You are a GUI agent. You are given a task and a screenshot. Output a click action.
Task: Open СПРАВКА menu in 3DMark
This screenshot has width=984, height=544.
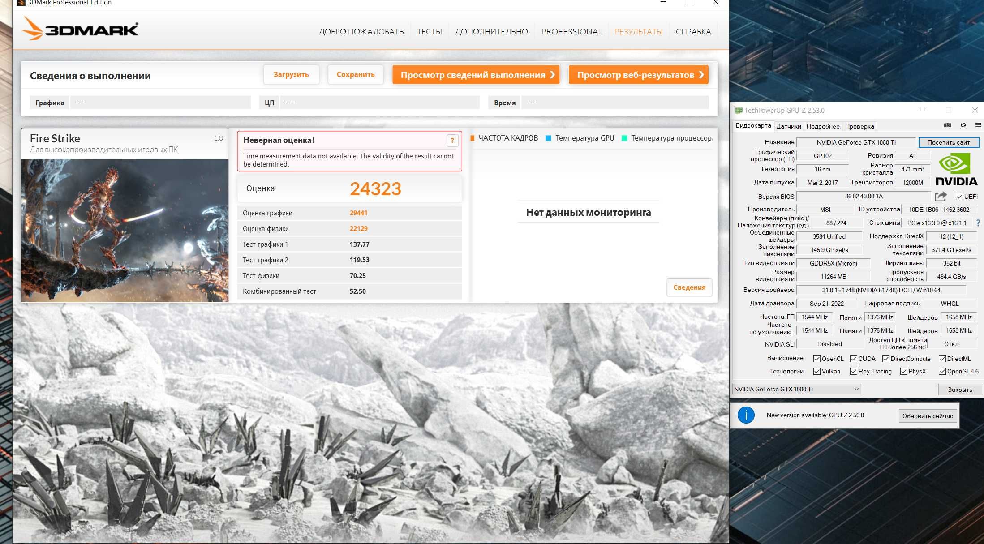pyautogui.click(x=693, y=32)
